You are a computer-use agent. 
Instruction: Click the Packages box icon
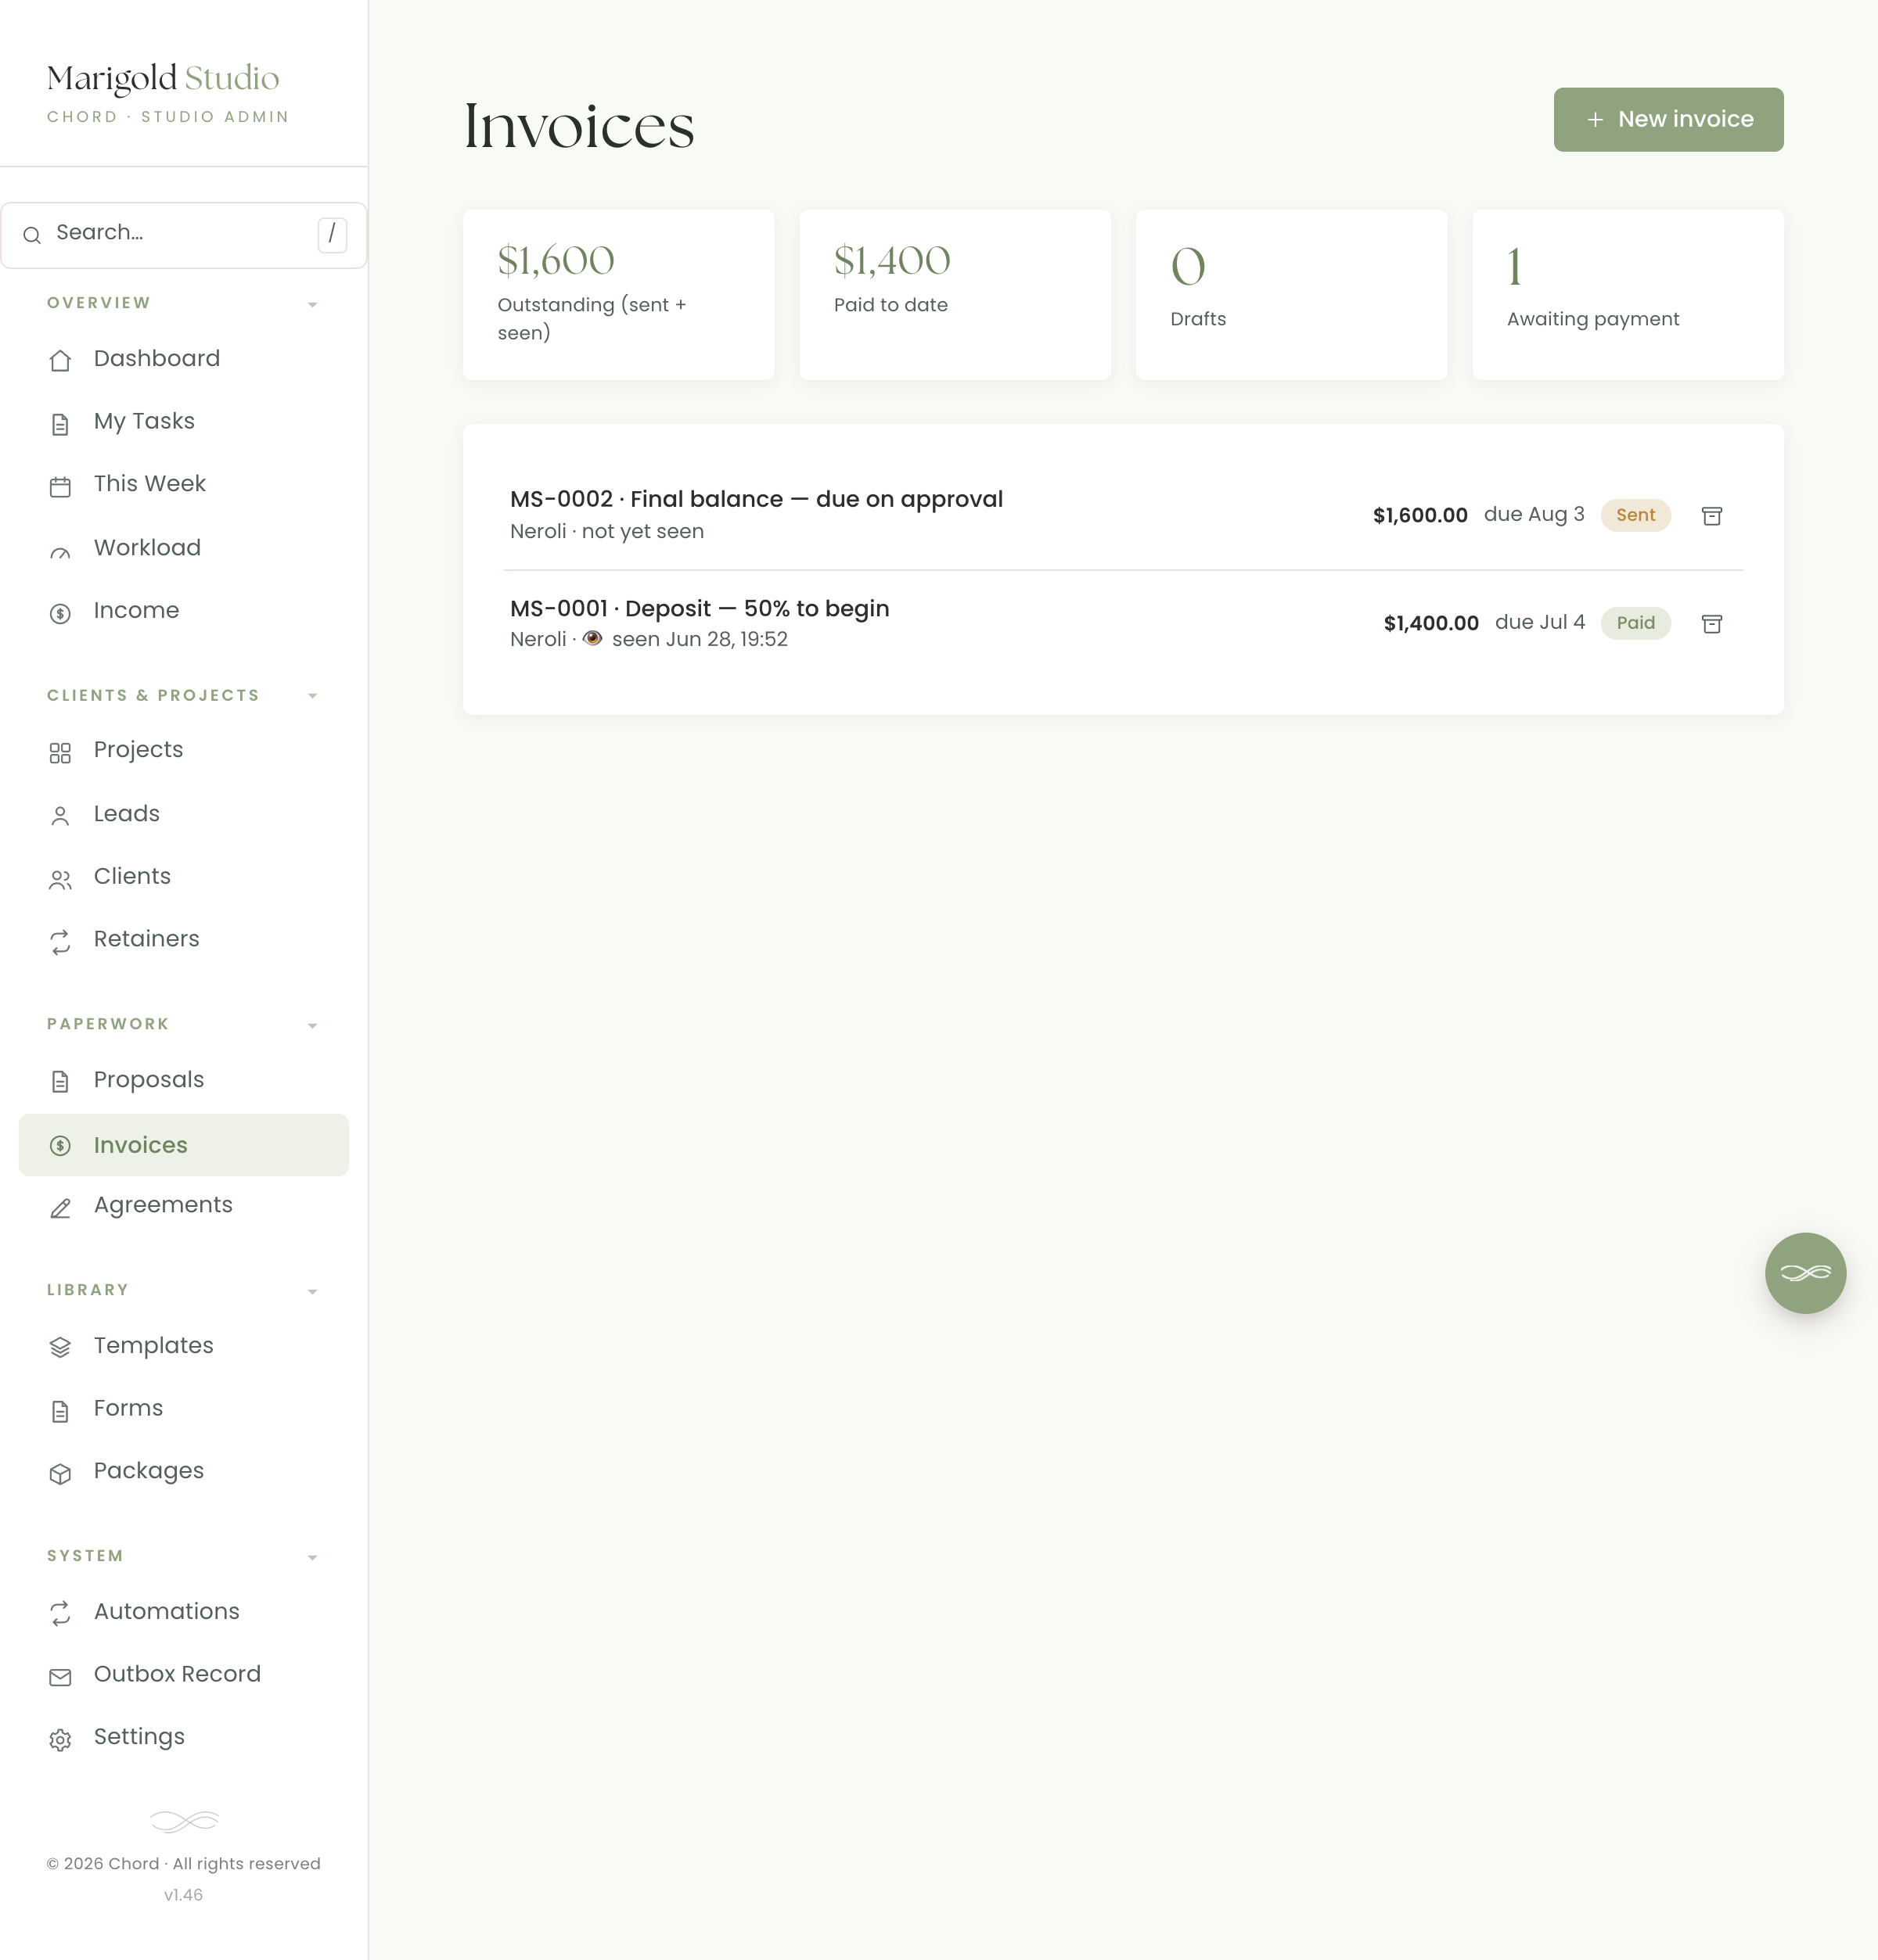coord(60,1473)
